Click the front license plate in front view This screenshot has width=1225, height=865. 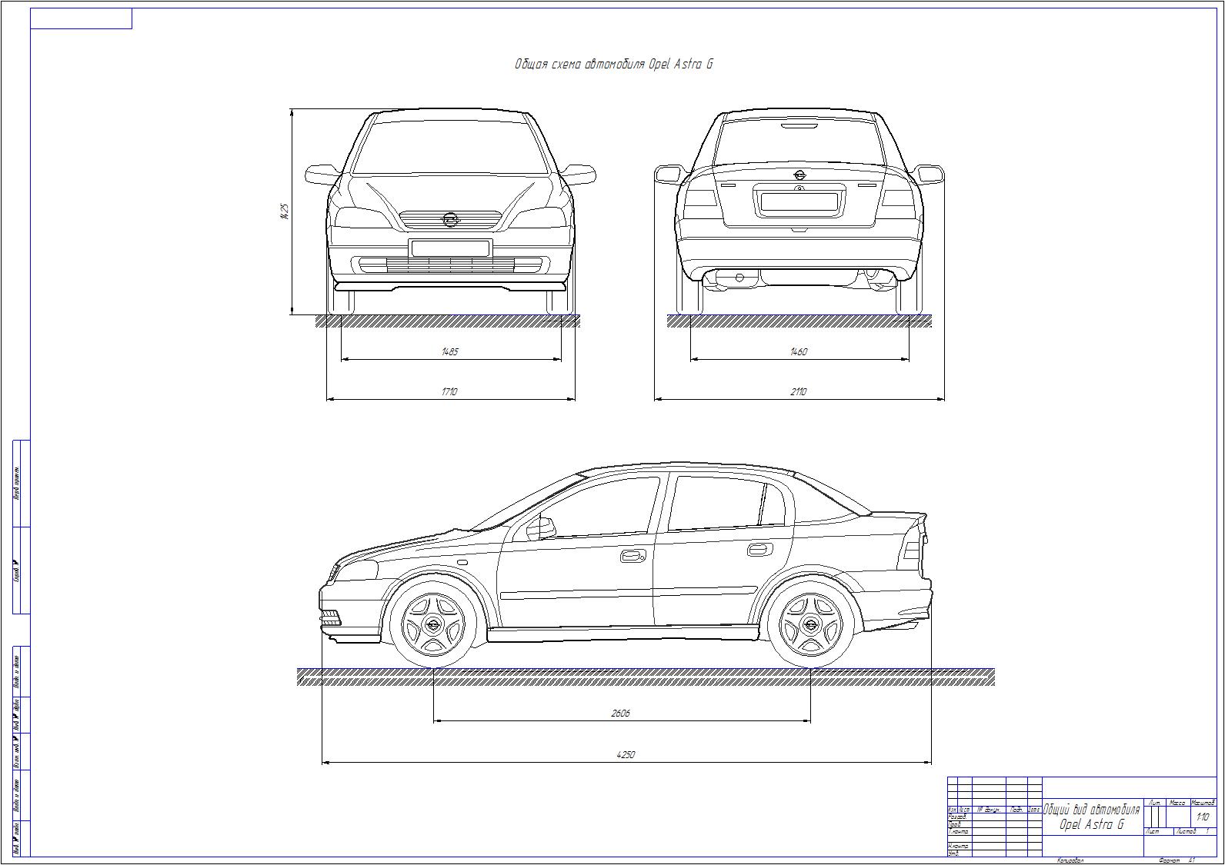click(450, 248)
